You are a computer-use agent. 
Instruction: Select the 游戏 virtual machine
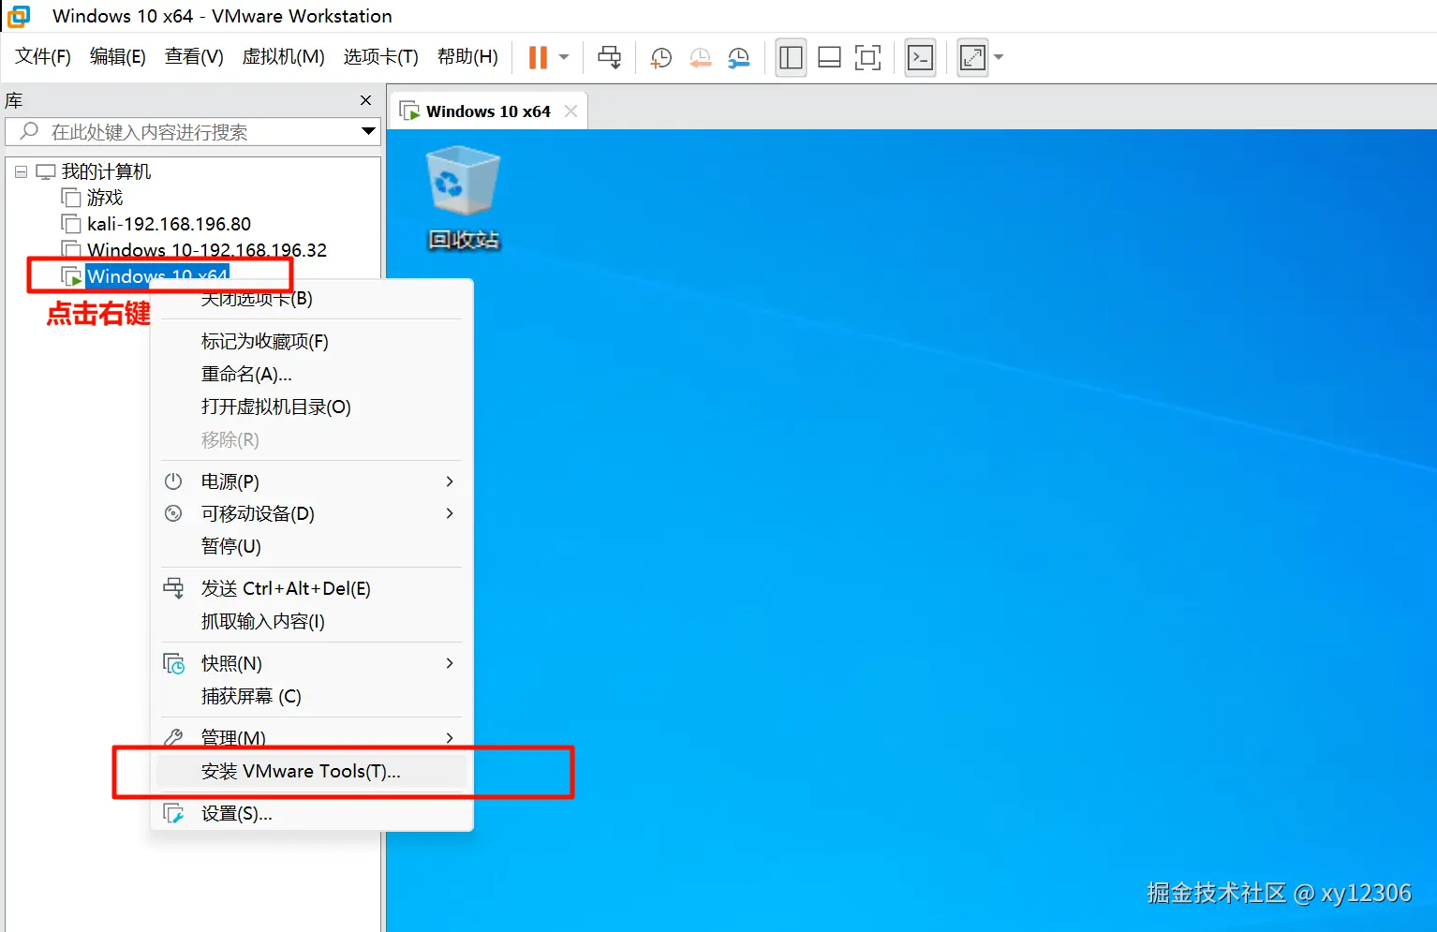(105, 198)
